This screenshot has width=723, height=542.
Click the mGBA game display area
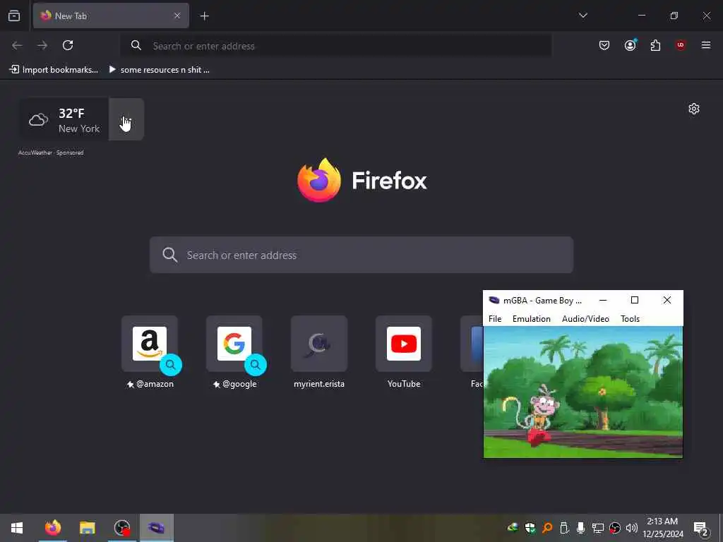(582, 392)
